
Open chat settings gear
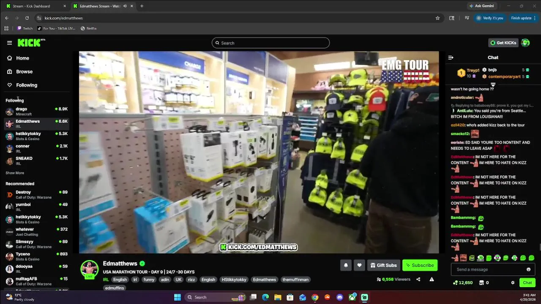tap(513, 282)
